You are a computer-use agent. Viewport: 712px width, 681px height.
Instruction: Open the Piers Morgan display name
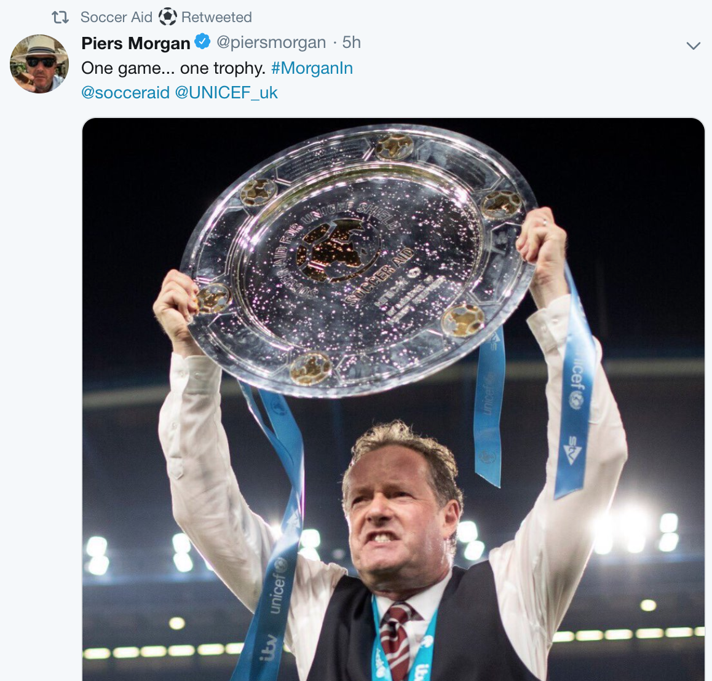click(x=136, y=43)
